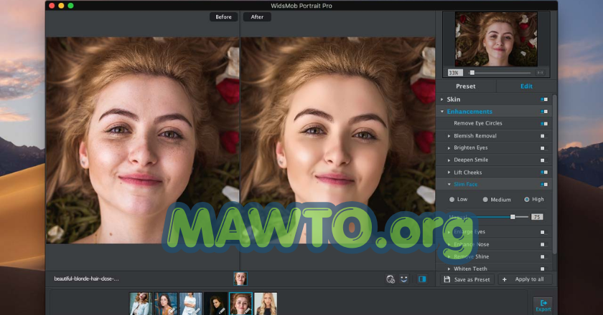Open the selected smiling blonde filmstrip thumbnail
Image resolution: width=603 pixels, height=315 pixels.
[240, 304]
